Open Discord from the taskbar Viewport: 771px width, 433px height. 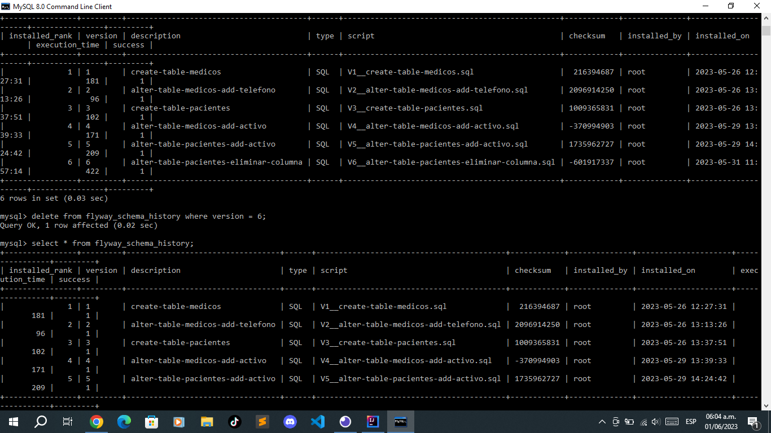(290, 421)
